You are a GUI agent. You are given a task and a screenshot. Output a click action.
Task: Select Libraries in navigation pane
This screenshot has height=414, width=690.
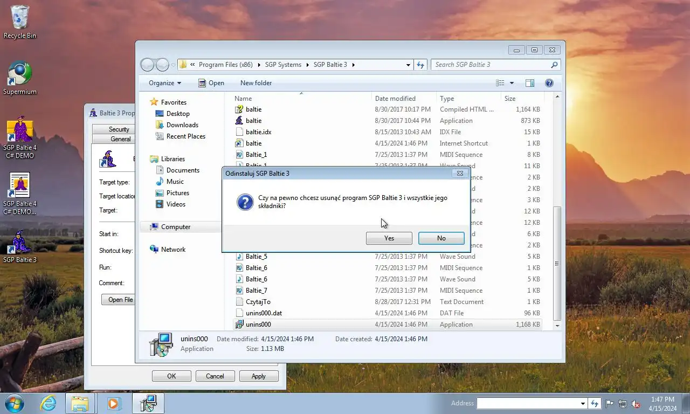pyautogui.click(x=172, y=159)
